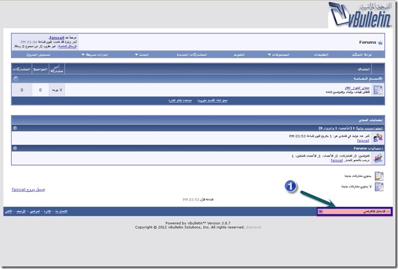Click الأرشيف footer link
The width and height of the screenshot is (398, 269).
coord(21,211)
